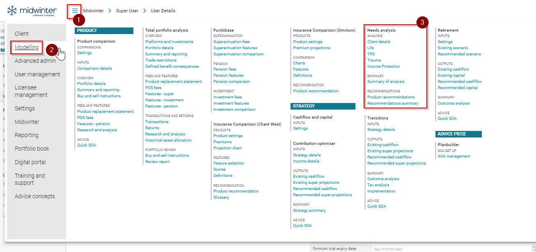536x252 pixels.
Task: Open Strategy summary link
Action: pyautogui.click(x=309, y=211)
